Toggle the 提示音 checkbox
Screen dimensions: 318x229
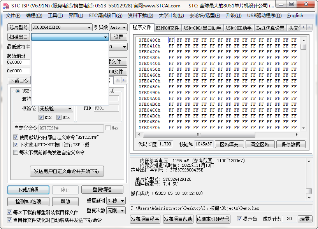pos(239,219)
